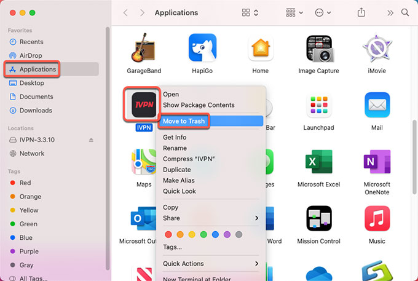
Task: Open the GarageBand app icon
Action: [x=143, y=49]
